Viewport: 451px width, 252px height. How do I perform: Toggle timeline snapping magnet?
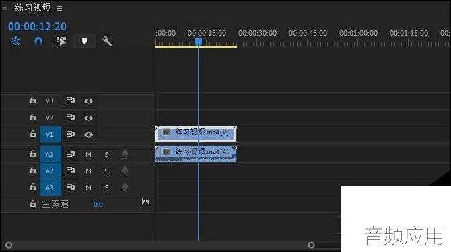[38, 42]
